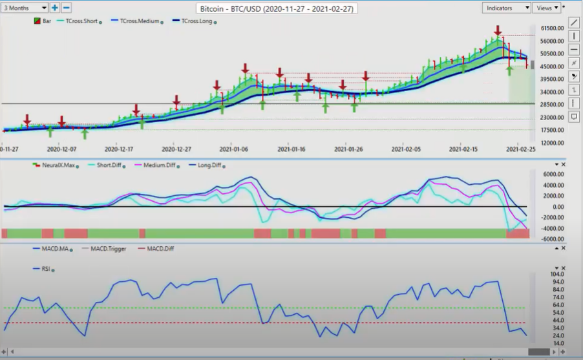The image size is (583, 360).
Task: Select the stepped line drawing tool
Action: click(574, 90)
